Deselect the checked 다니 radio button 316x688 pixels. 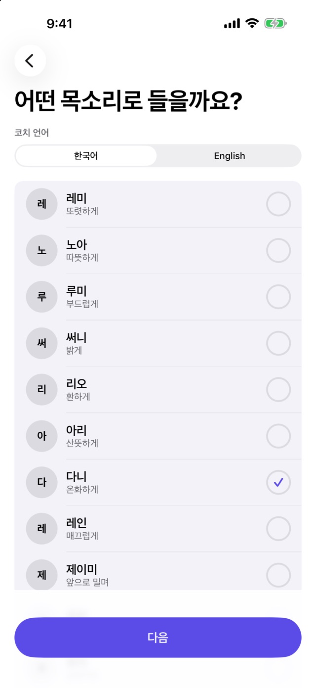click(x=278, y=482)
